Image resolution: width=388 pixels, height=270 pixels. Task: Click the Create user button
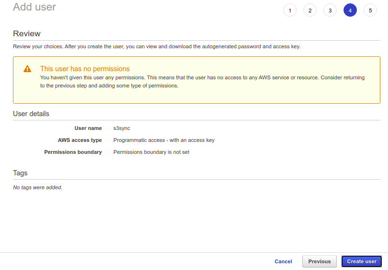click(x=362, y=261)
